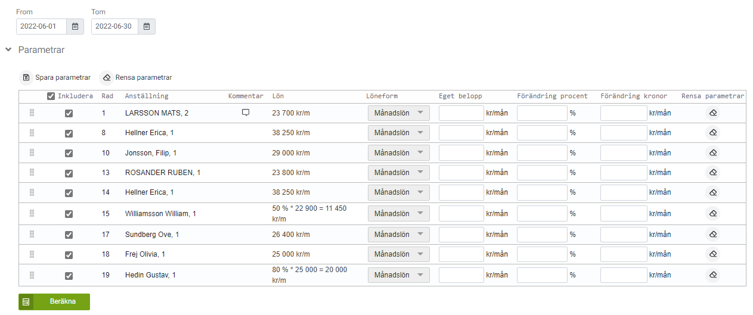Uncheck the include checkbox for row 8
The width and height of the screenshot is (753, 315).
point(69,133)
